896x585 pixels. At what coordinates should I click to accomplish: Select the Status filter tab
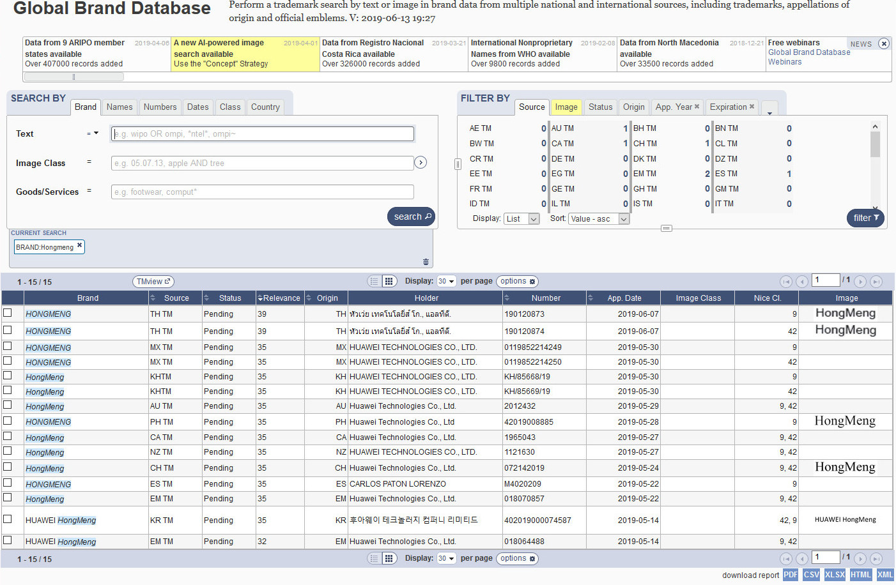tap(600, 107)
